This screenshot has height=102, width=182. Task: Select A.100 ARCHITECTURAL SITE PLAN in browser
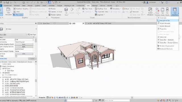[16, 79]
